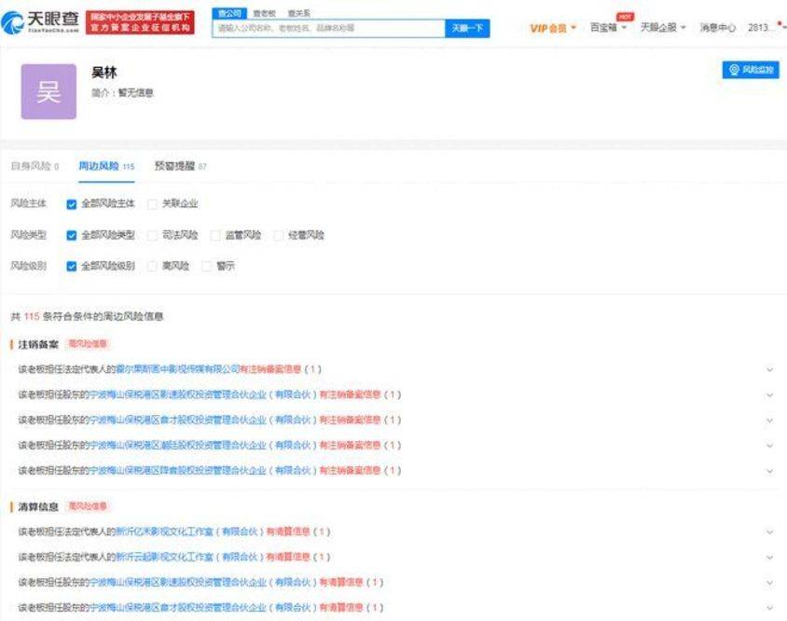This screenshot has height=621, width=787.
Task: Click the purple 吴 avatar thumbnail
Action: coord(48,91)
